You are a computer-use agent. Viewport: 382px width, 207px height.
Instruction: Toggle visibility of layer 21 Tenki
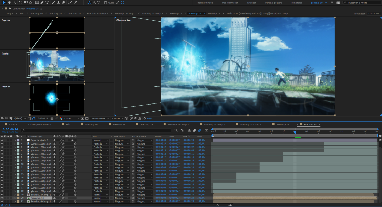click(2, 201)
